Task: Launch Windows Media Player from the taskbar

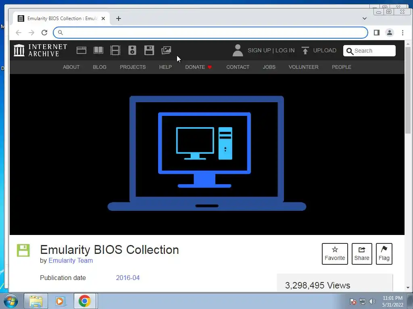Action: 60,301
